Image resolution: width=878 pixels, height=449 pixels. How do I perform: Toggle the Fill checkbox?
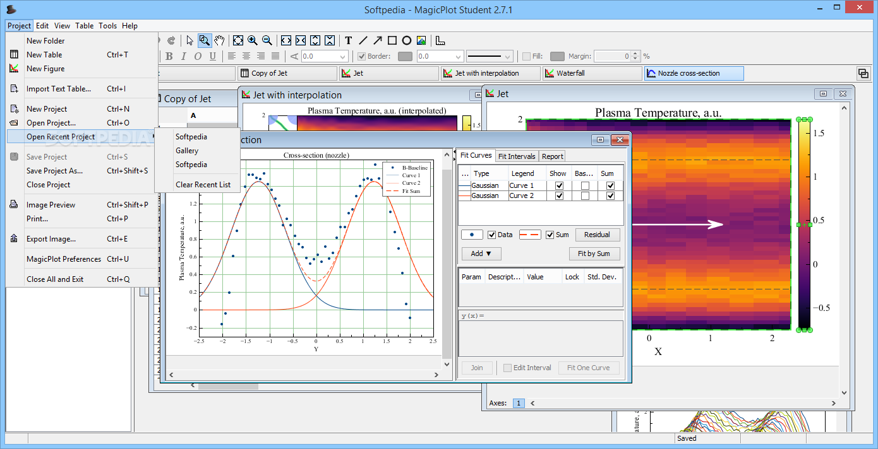[527, 56]
